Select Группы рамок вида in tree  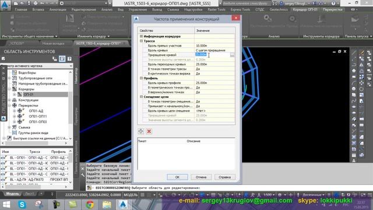click(33, 133)
